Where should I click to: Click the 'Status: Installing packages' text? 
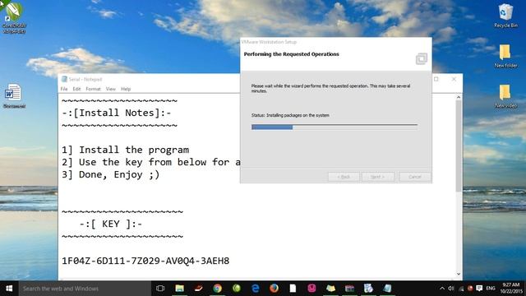[x=290, y=115]
